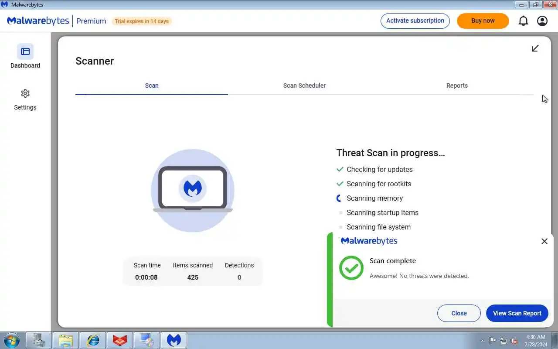Switch to the Scan Scheduler tab
This screenshot has height=349, width=558.
click(304, 86)
